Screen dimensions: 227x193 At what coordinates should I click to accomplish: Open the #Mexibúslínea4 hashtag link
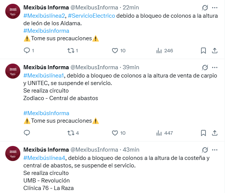44,158
